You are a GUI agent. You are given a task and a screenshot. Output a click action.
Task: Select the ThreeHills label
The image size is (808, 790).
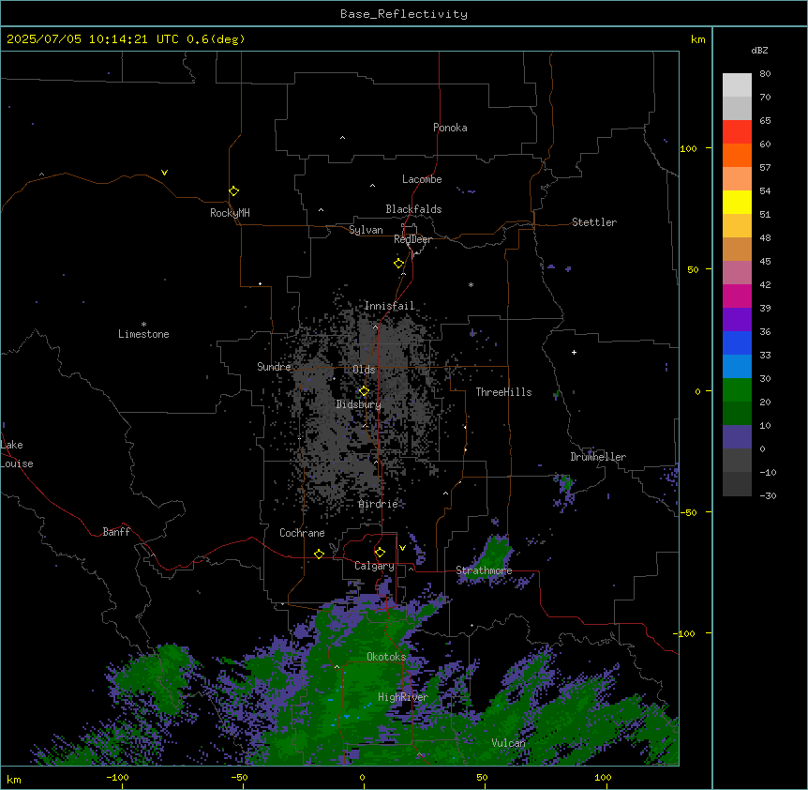pos(503,392)
